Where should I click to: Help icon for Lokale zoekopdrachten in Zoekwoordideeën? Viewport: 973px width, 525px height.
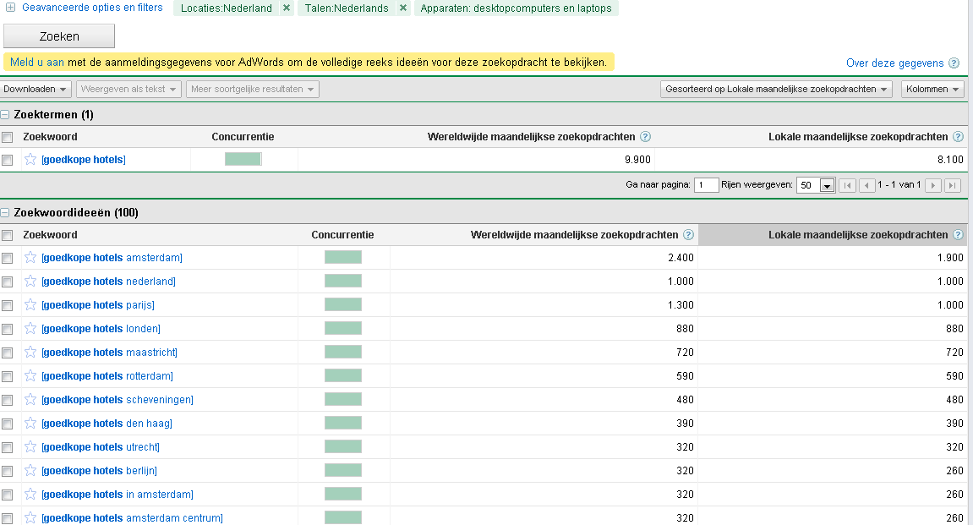(958, 234)
